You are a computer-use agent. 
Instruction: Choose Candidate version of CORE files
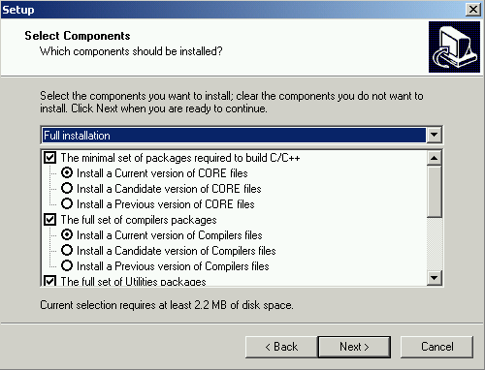[67, 188]
